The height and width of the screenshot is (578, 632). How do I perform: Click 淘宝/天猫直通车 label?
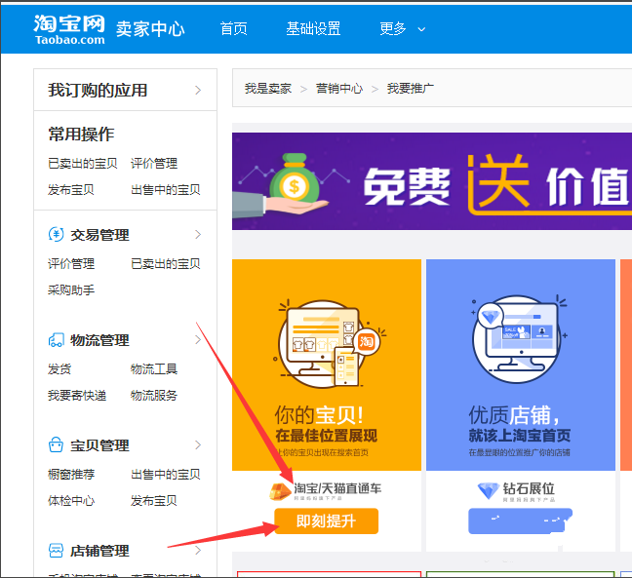click(337, 488)
